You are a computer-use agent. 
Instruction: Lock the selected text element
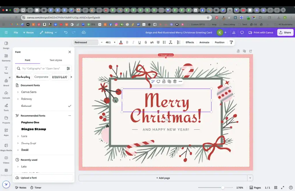click(x=164, y=82)
